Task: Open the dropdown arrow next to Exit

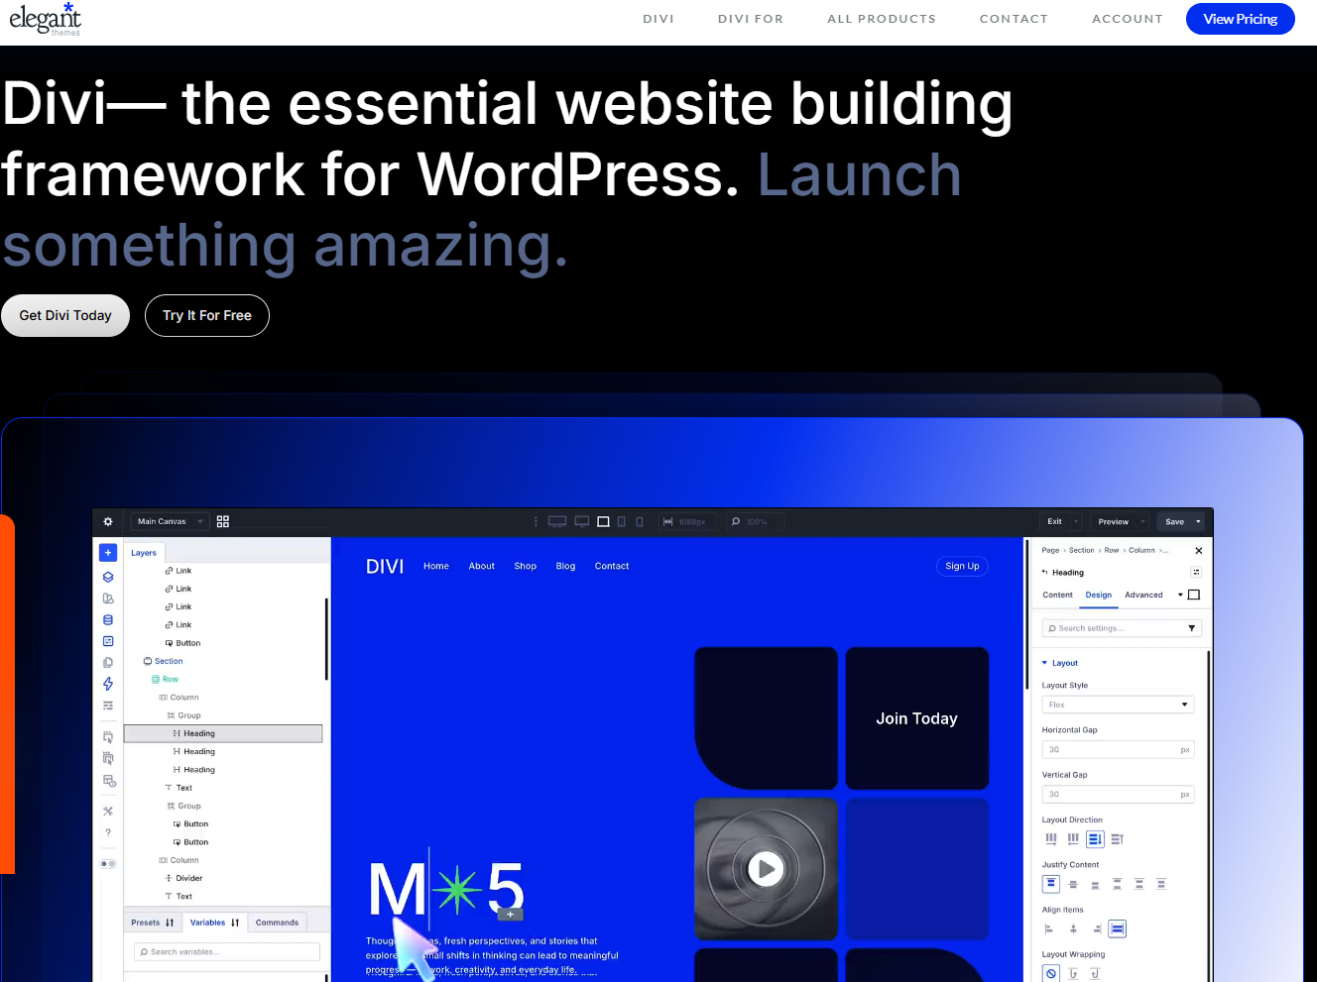Action: pos(1076,521)
